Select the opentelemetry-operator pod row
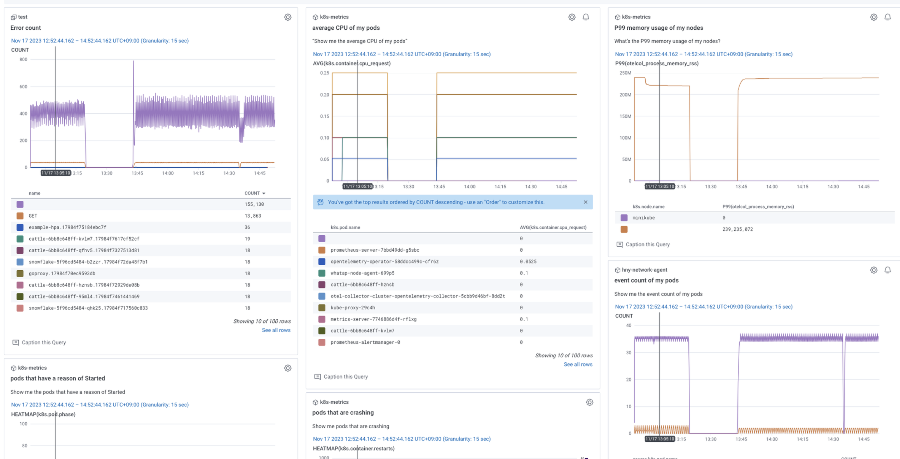Screen dimensions: 900x459 tap(384, 262)
